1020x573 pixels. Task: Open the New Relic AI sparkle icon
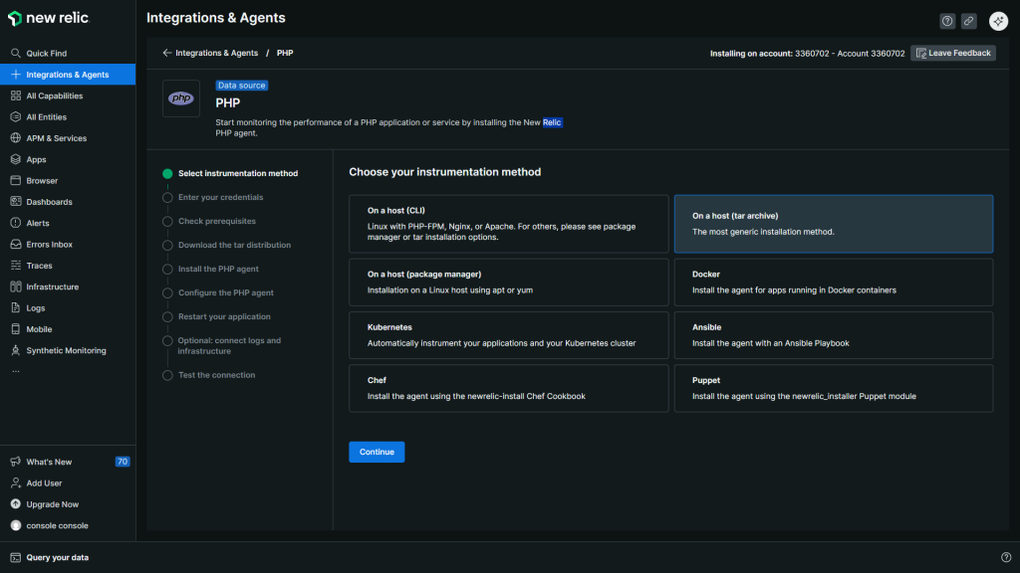tap(998, 21)
